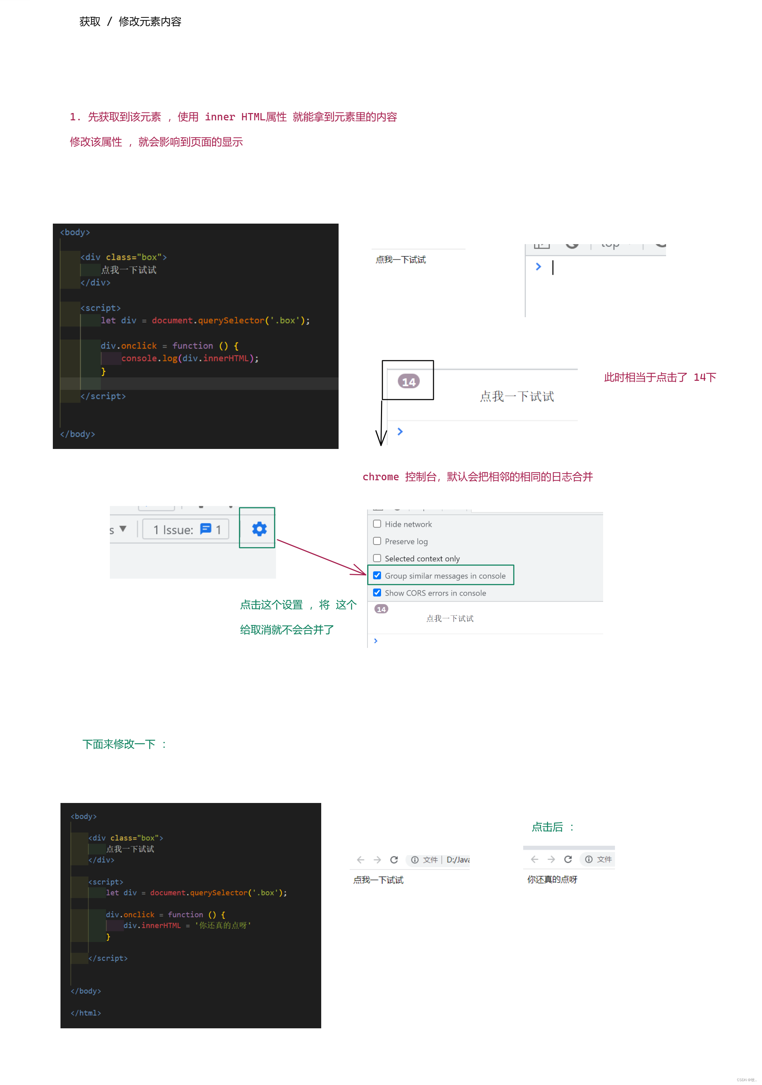Image resolution: width=762 pixels, height=1085 pixels.
Task: Uncheck Group similar messages in console
Action: tap(376, 576)
